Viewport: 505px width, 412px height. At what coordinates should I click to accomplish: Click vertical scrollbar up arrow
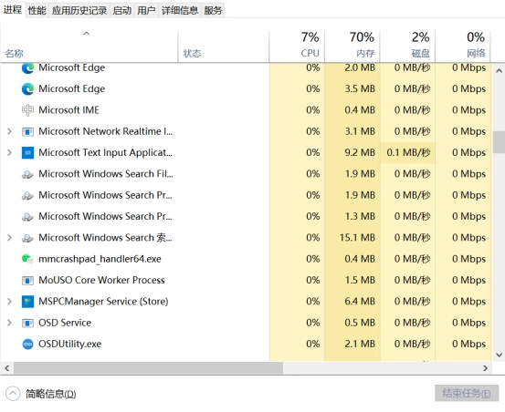499,71
